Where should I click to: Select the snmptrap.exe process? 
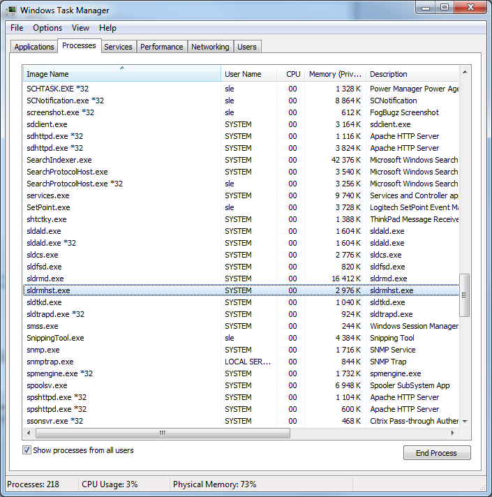point(241,362)
